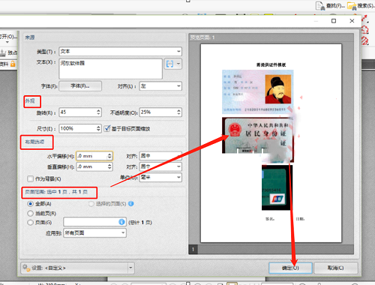Open vertical offset 对齐 dropdown 居中

pos(160,166)
